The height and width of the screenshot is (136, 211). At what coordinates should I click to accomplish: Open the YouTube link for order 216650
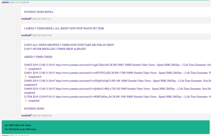[82, 81]
